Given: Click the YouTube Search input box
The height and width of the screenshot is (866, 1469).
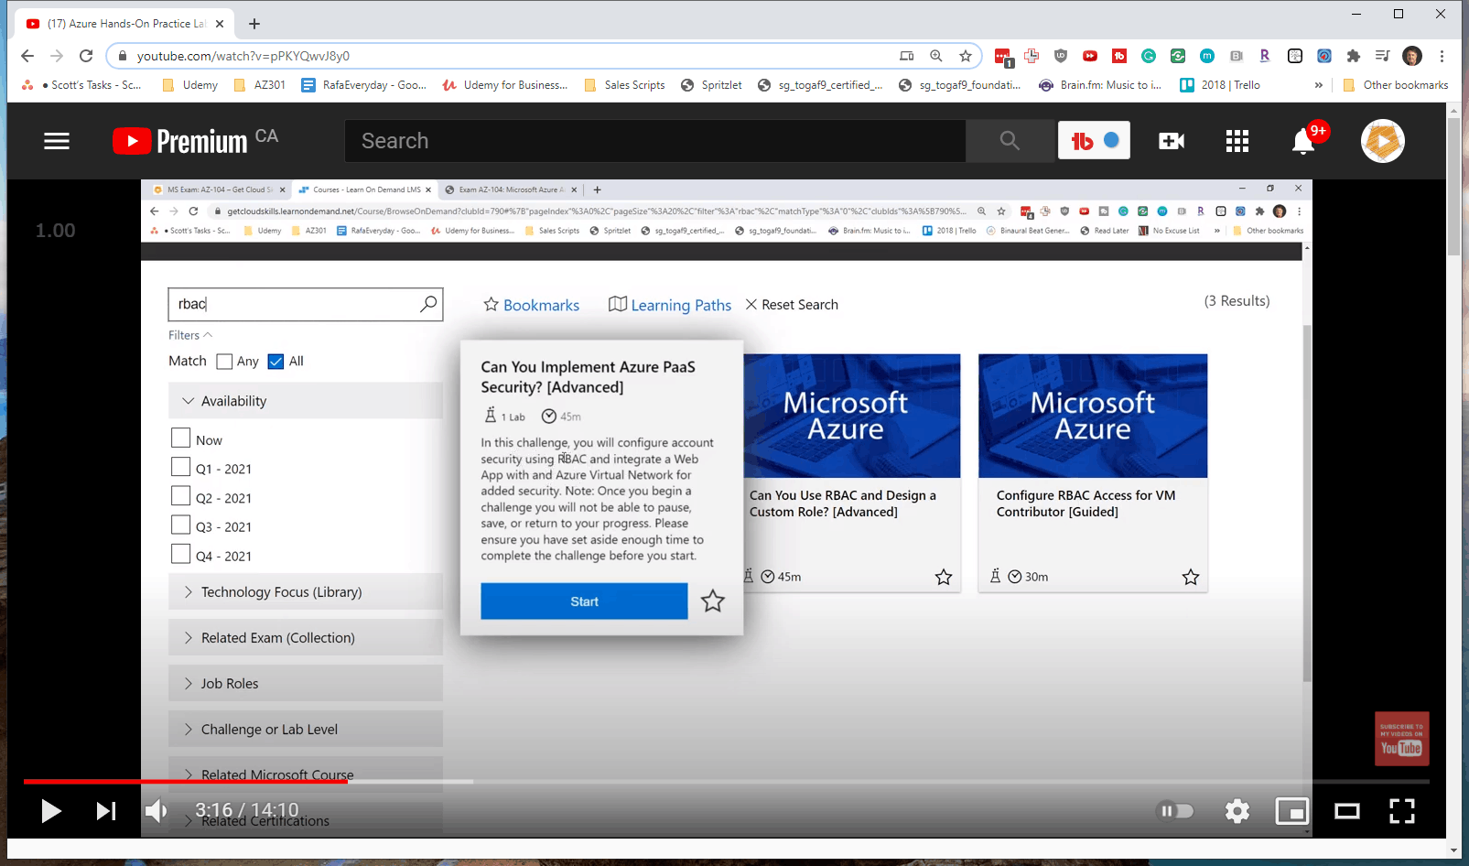Looking at the screenshot, I should tap(654, 141).
